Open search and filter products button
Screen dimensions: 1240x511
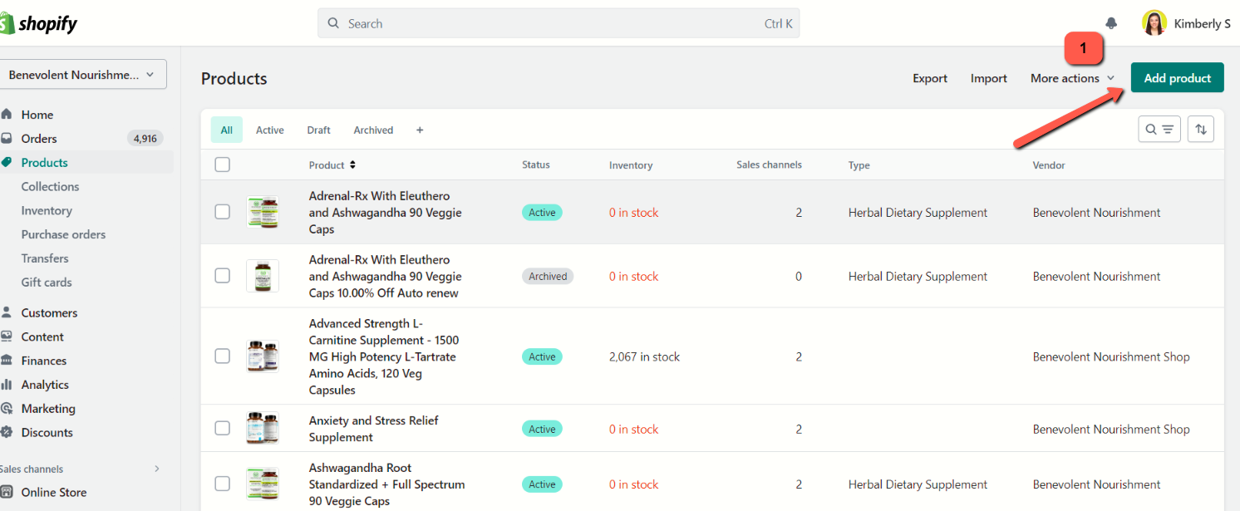coord(1159,129)
